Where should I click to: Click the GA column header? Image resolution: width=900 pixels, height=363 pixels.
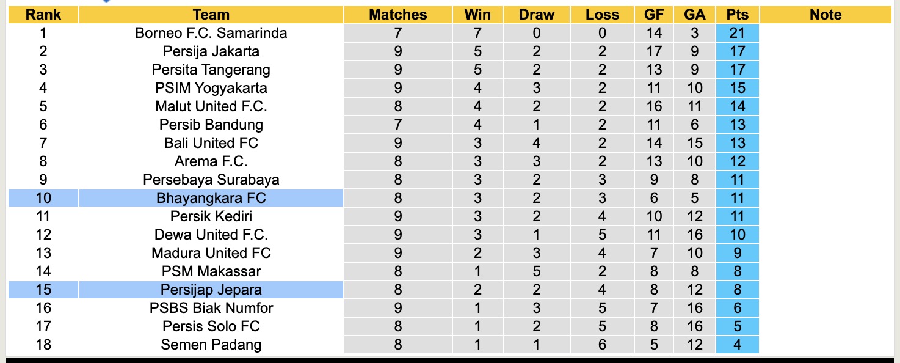click(x=695, y=15)
